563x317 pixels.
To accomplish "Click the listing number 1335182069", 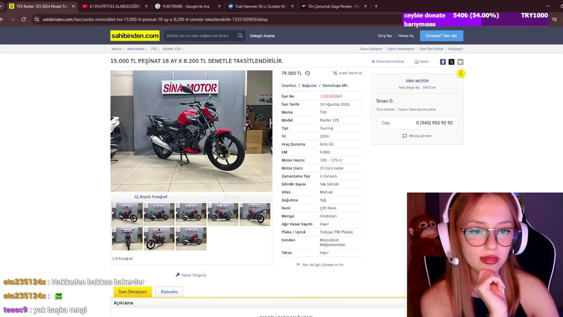I will tap(331, 96).
